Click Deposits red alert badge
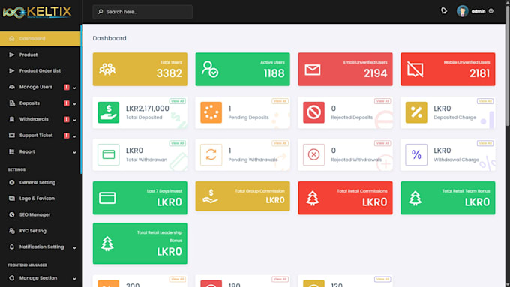The width and height of the screenshot is (510, 287). 67,103
